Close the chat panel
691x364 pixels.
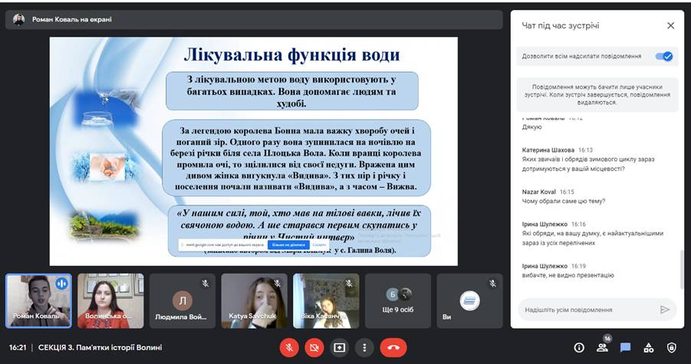click(670, 25)
